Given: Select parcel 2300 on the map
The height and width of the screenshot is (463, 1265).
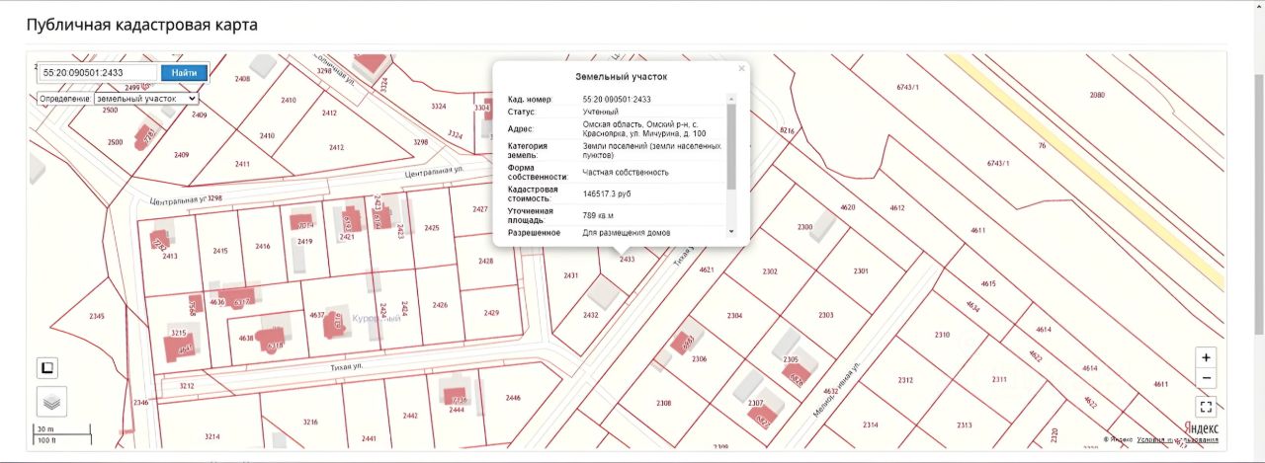Looking at the screenshot, I should 804,227.
